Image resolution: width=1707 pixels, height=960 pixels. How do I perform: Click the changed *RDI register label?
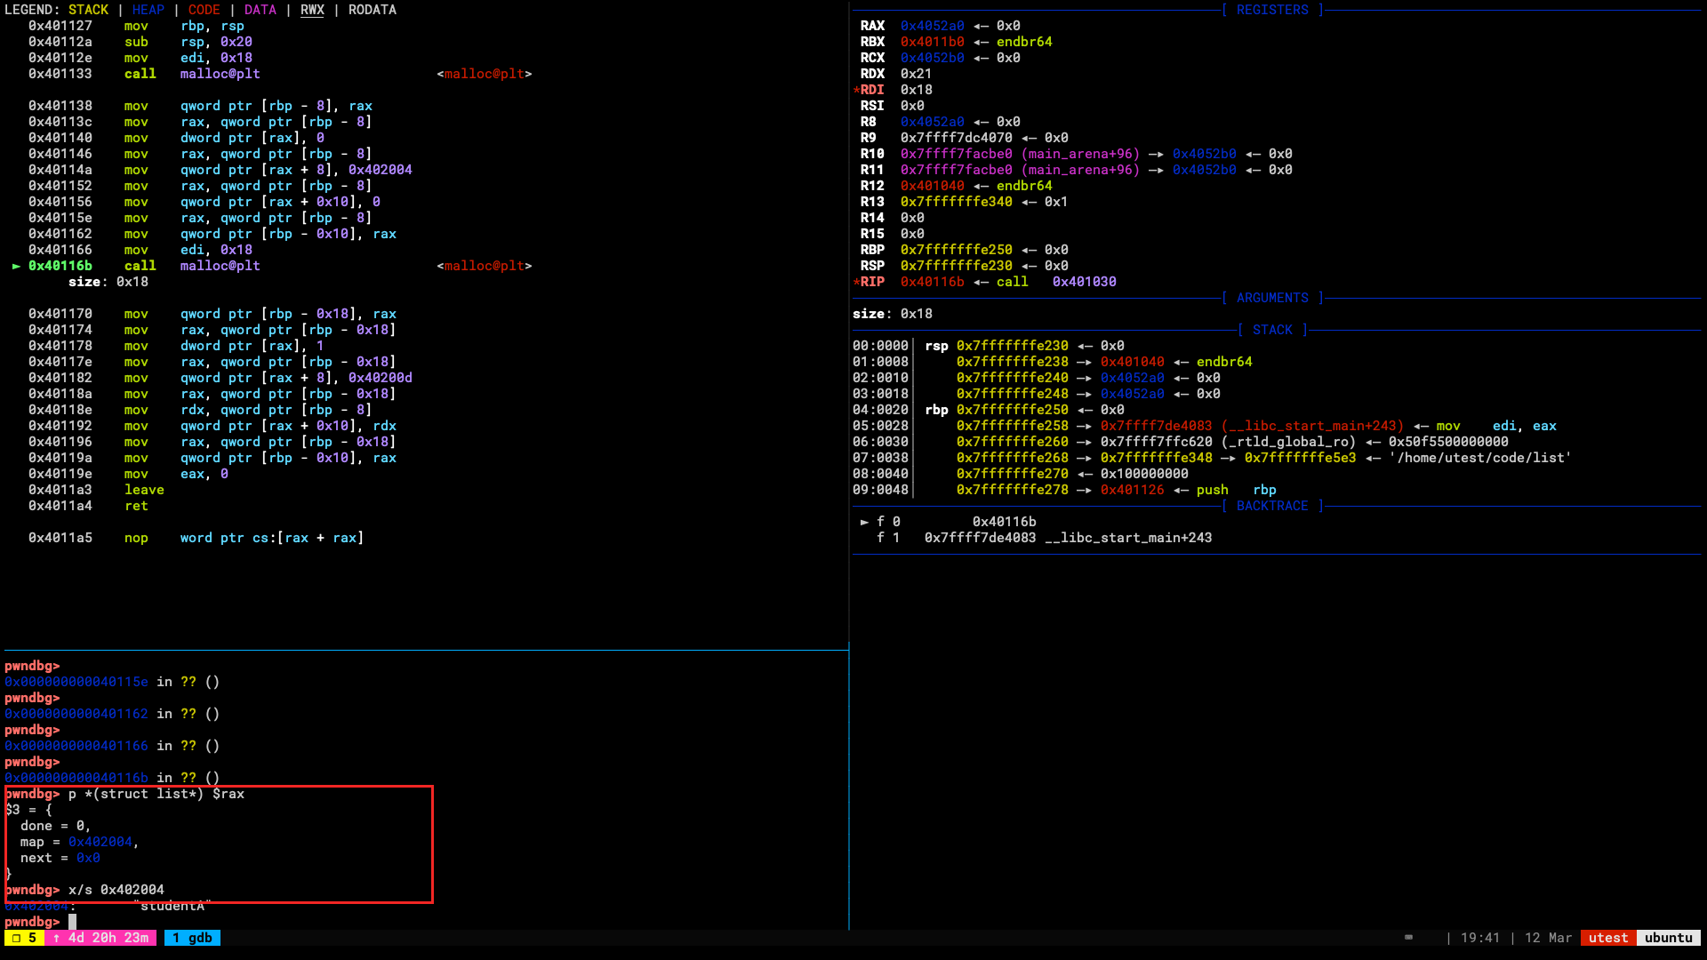pos(869,90)
